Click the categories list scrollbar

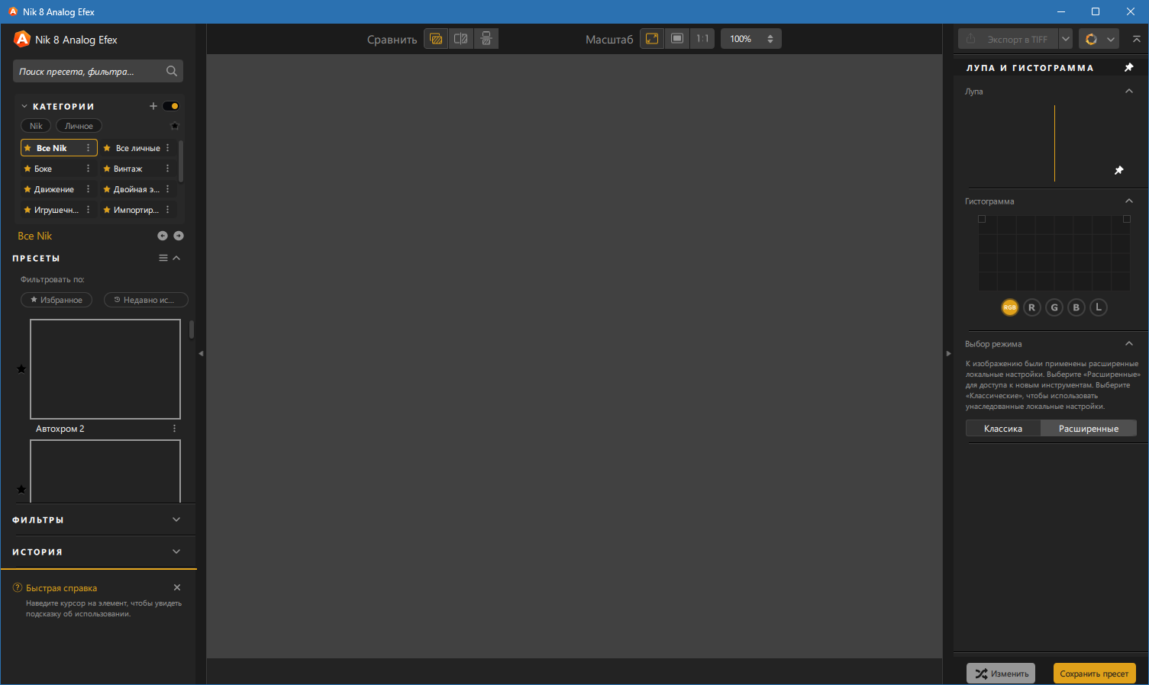tap(181, 161)
